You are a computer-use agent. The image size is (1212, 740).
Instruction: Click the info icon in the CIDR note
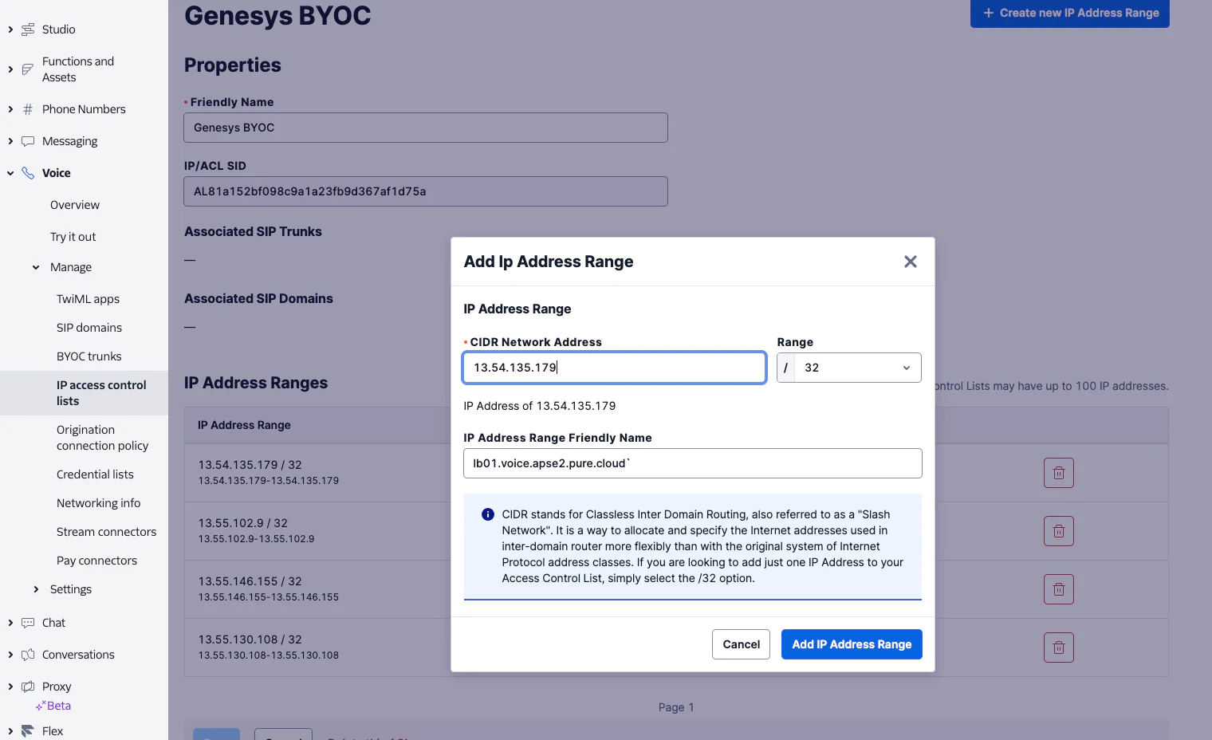click(488, 514)
